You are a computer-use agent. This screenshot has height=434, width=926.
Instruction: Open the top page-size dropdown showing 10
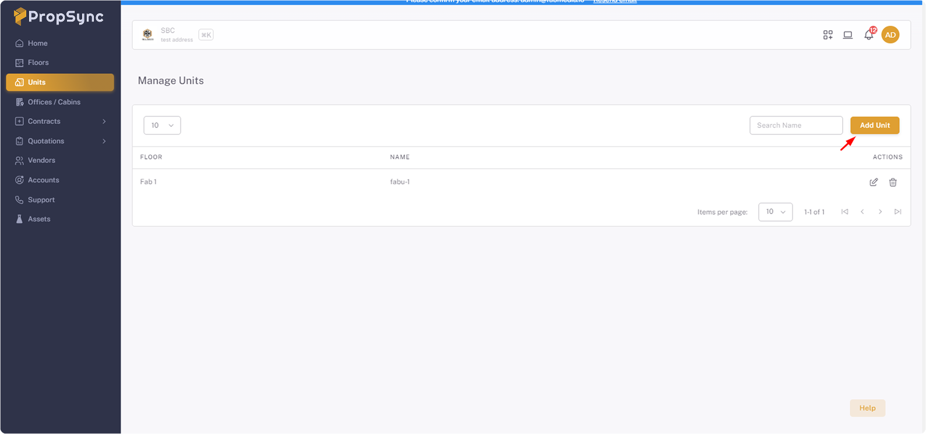[162, 125]
